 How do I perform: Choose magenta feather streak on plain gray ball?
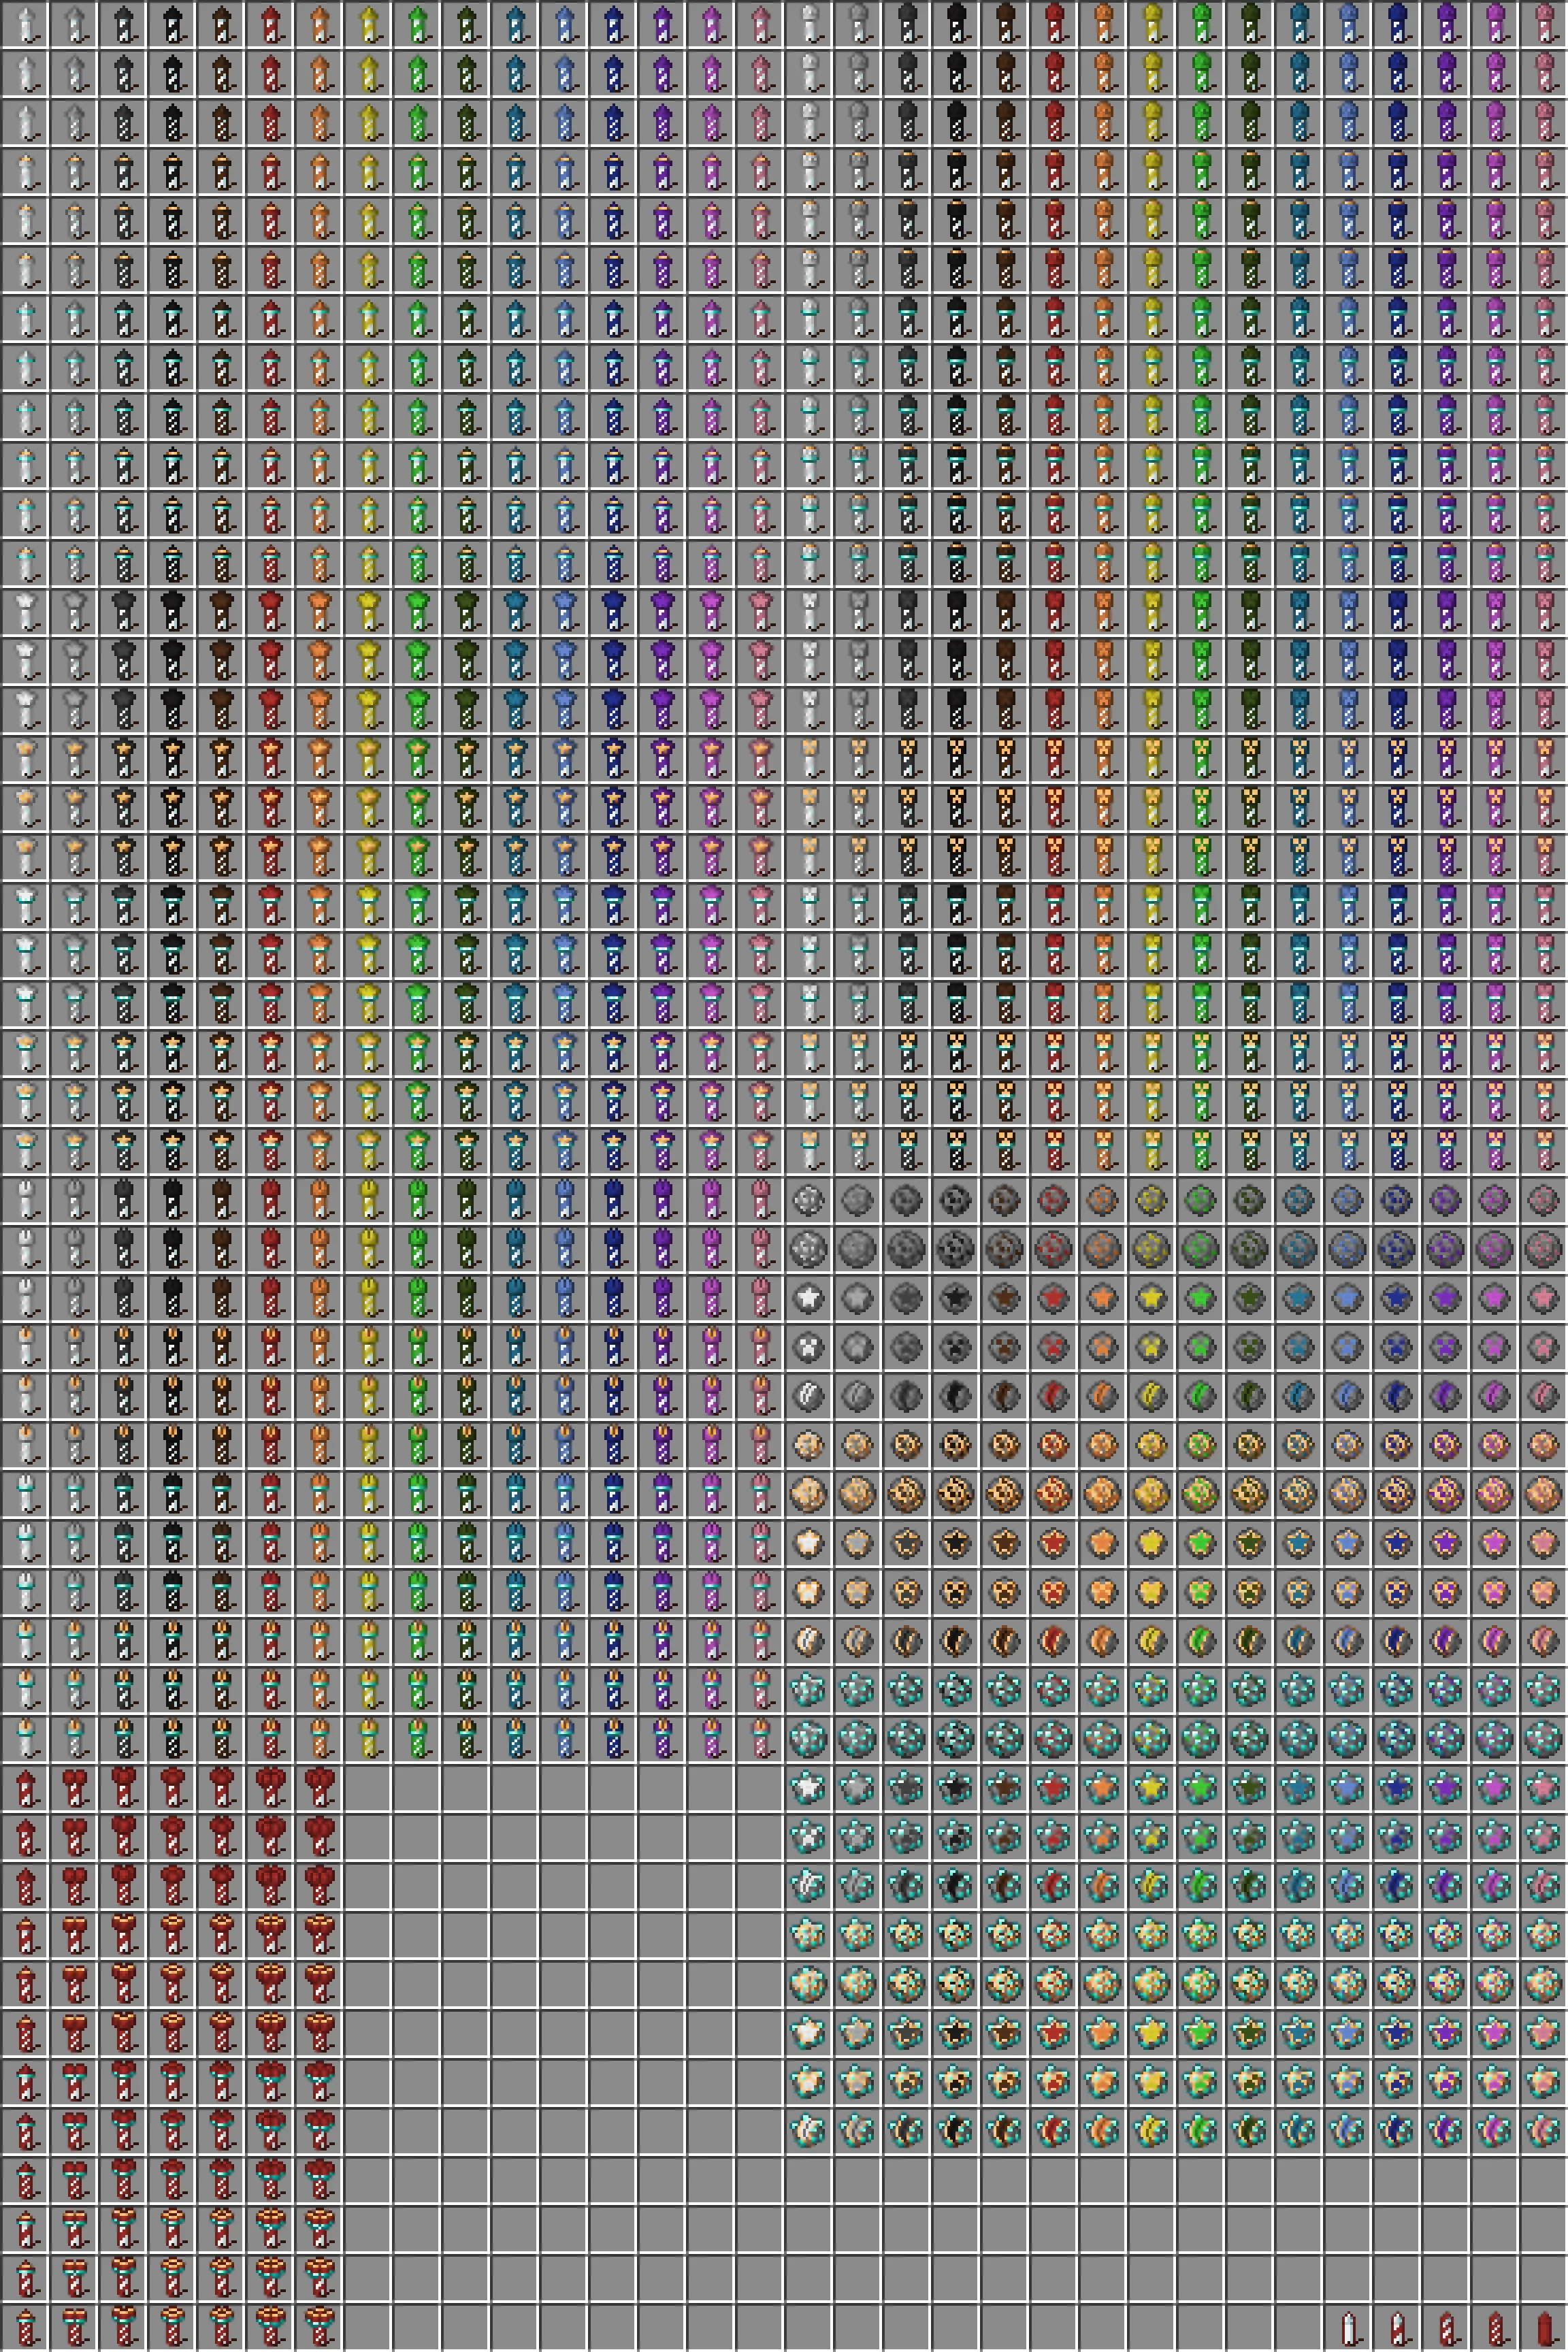pos(1494,1396)
